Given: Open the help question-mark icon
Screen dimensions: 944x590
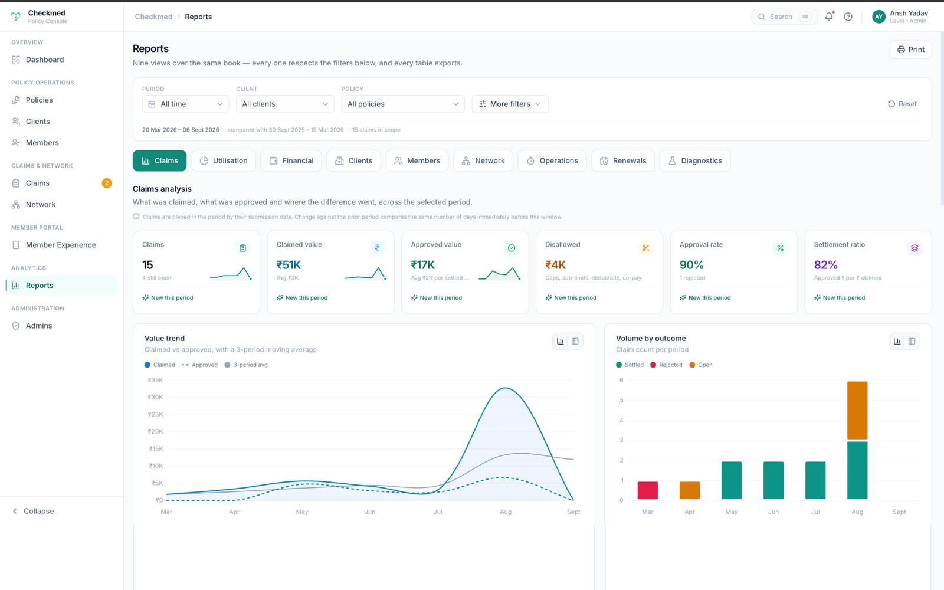Looking at the screenshot, I should tap(848, 17).
